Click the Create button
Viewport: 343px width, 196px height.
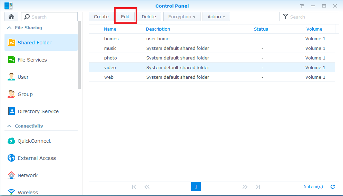pos(101,17)
